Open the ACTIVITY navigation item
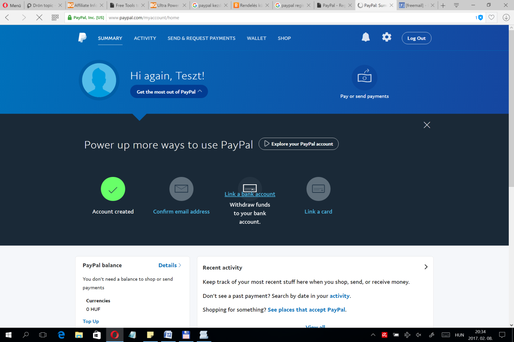The width and height of the screenshot is (514, 342). [x=145, y=38]
